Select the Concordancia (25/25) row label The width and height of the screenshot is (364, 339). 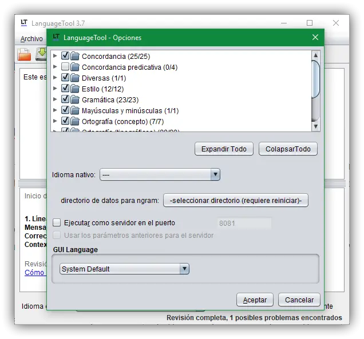tap(116, 57)
